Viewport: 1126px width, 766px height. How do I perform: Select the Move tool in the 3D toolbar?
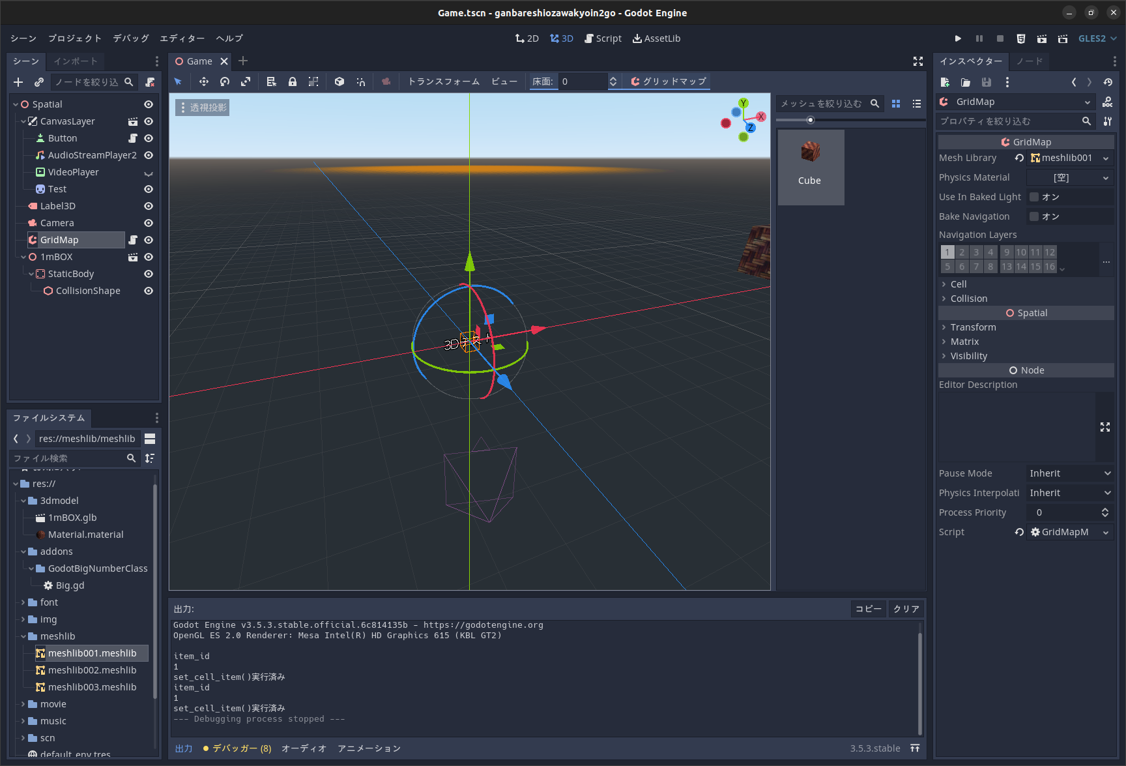[x=203, y=81]
